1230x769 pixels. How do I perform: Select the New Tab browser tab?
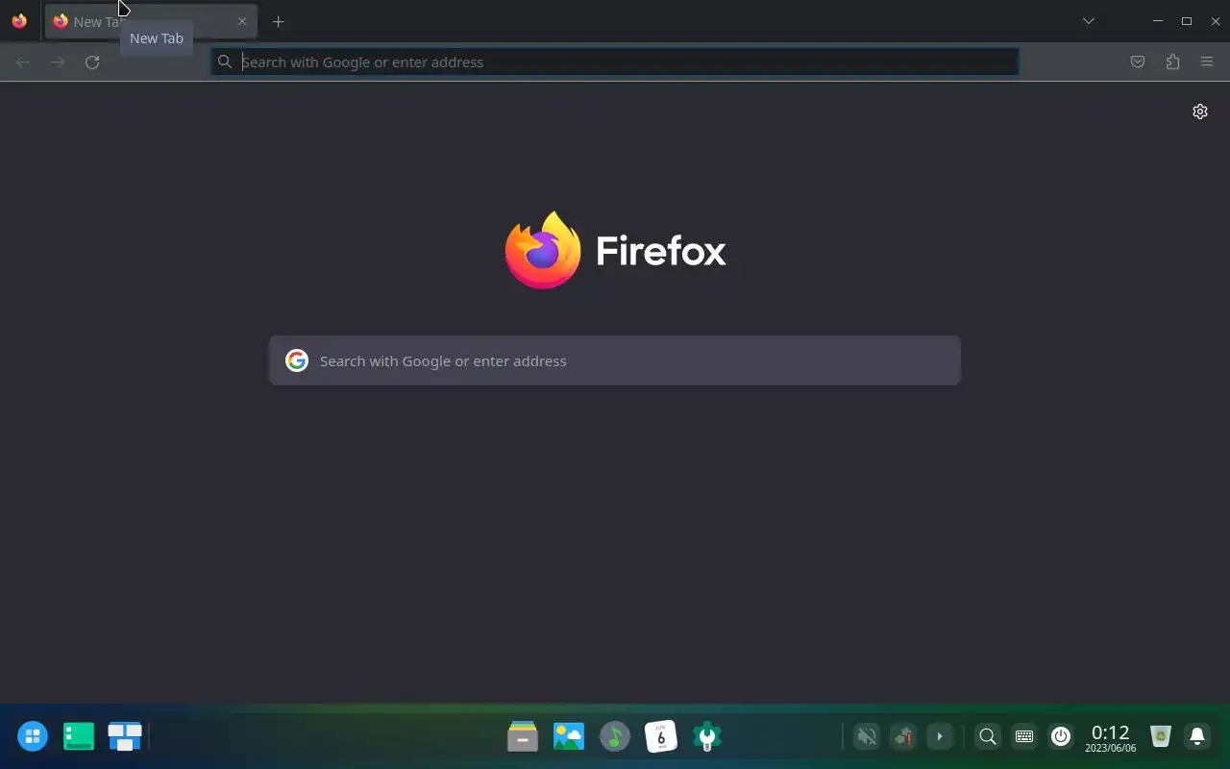pyautogui.click(x=151, y=21)
